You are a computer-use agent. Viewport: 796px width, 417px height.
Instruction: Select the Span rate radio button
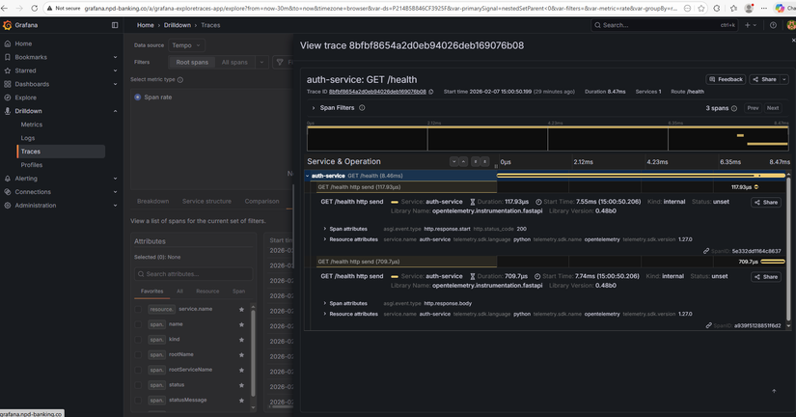138,97
